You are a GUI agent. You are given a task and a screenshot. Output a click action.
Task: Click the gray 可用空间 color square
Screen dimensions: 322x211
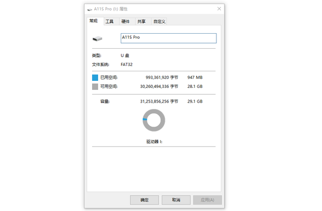click(95, 86)
